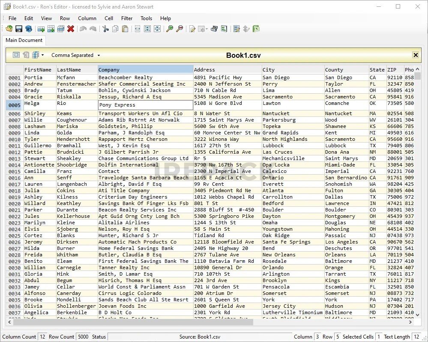Viewport: 428px width, 342px height.
Task: Paste from clipboard using the toolbar icon
Action: coord(125,29)
